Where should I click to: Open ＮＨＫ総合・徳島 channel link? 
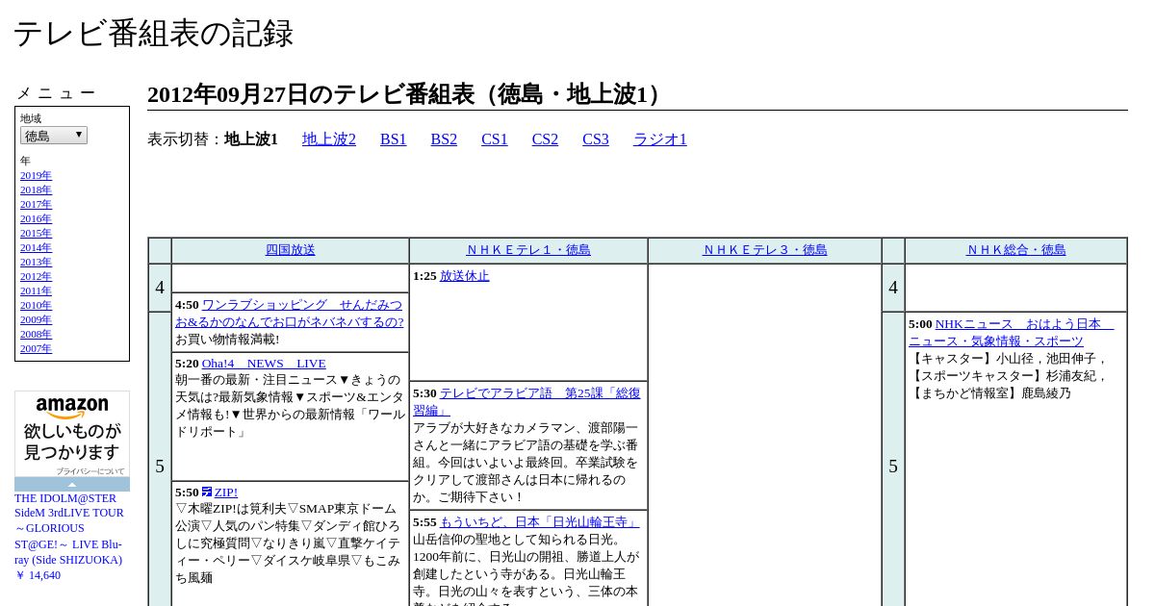(1016, 250)
